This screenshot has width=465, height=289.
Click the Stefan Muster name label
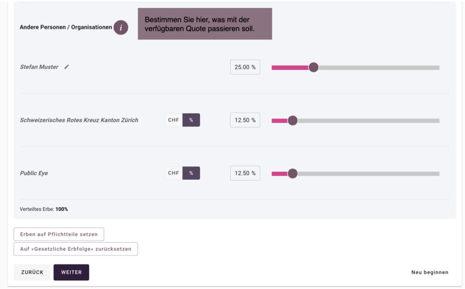[39, 67]
